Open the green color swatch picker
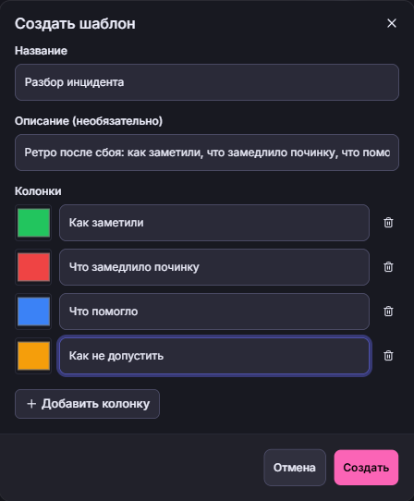This screenshot has height=501, width=414. point(33,223)
